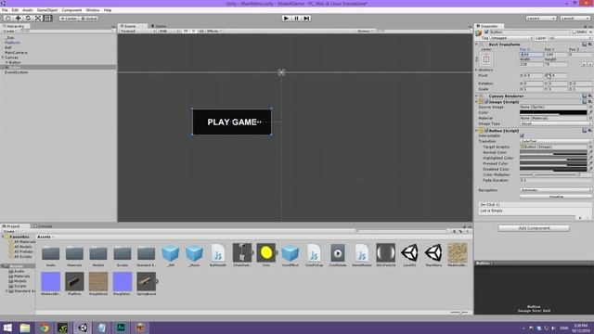Toggle the Static checkbox
Image resolution: width=594 pixels, height=334 pixels.
(x=575, y=32)
